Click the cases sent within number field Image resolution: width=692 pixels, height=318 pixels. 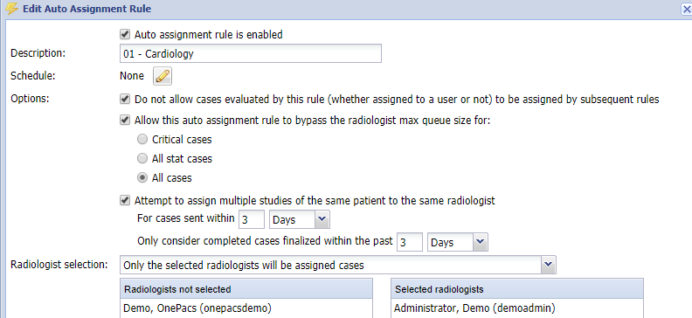click(x=251, y=219)
